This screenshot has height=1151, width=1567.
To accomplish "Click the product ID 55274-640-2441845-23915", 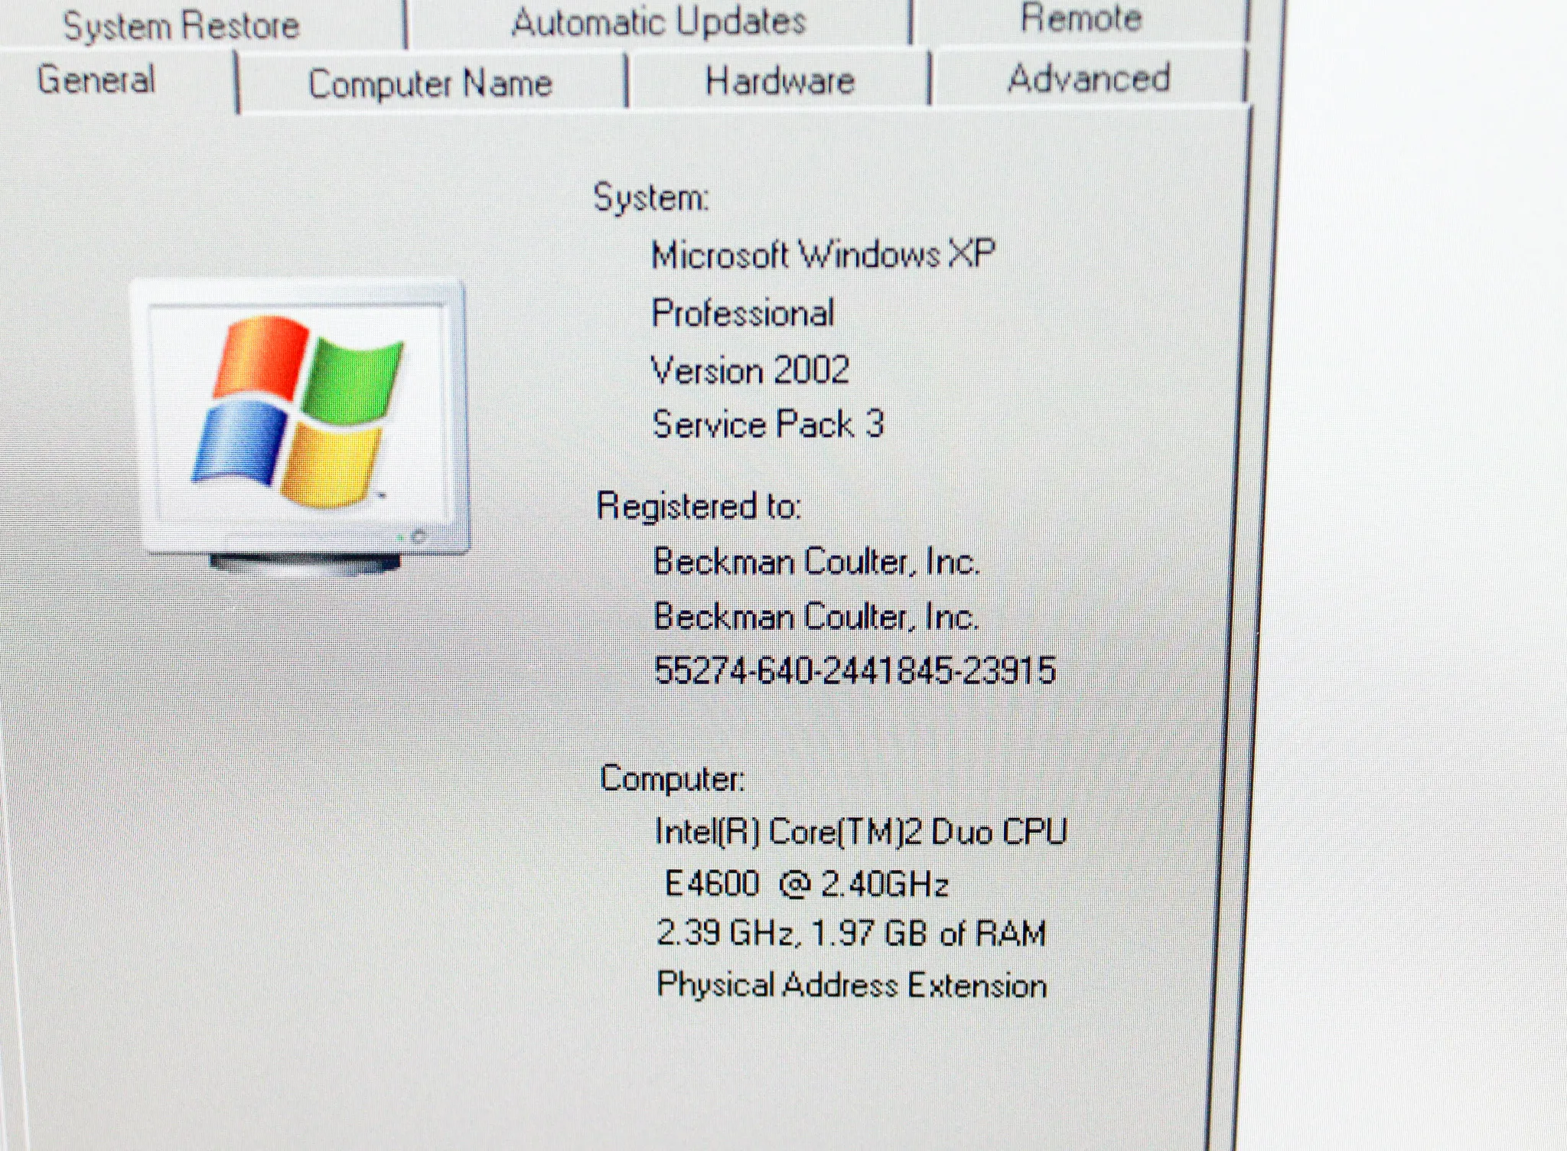I will [x=855, y=670].
